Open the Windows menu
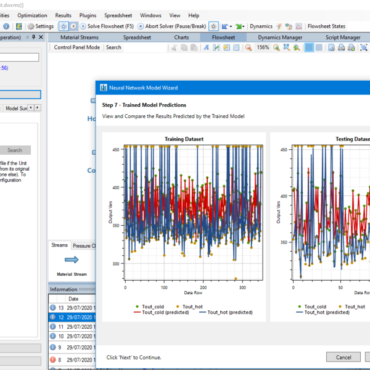This screenshot has height=370, width=370. coord(150,15)
